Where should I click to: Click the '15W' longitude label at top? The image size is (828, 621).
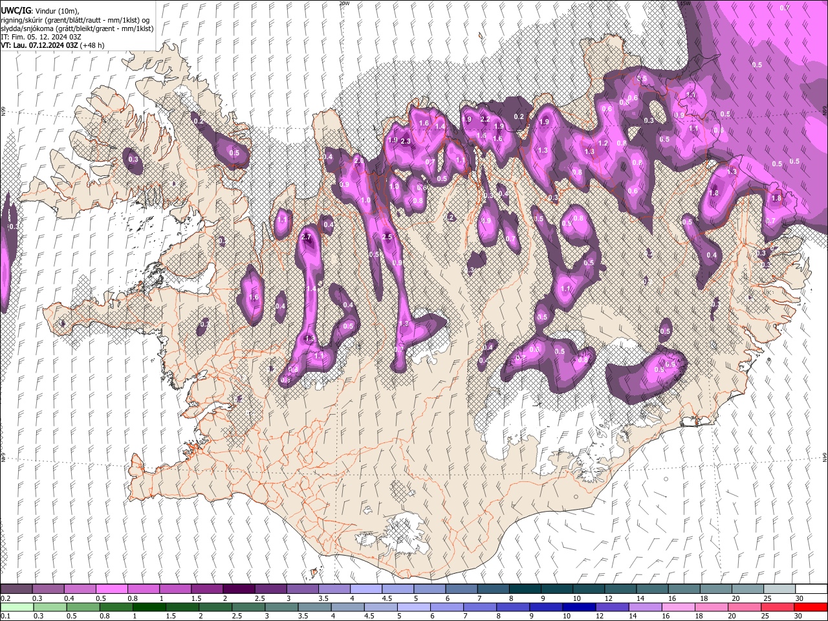point(685,3)
